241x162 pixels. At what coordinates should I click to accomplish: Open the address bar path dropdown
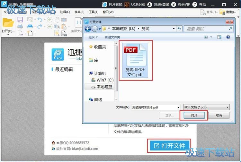pyautogui.click(x=174, y=29)
